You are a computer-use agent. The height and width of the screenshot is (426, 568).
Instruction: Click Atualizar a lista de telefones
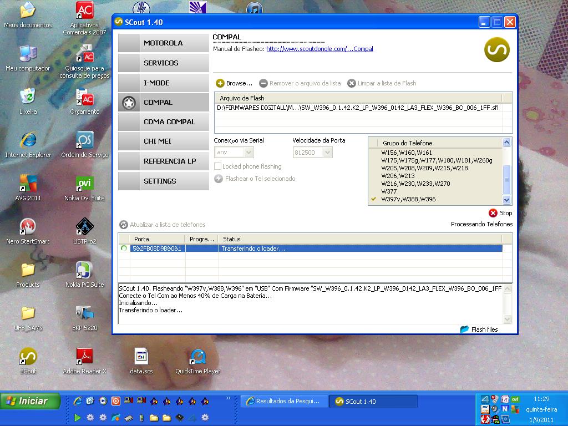163,225
